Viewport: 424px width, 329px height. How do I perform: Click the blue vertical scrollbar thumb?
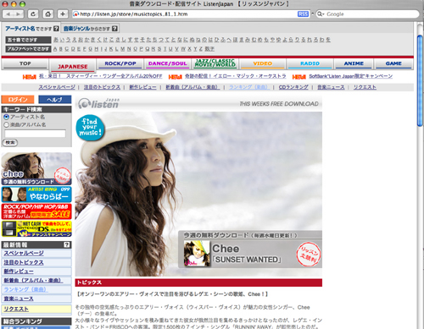(x=420, y=80)
